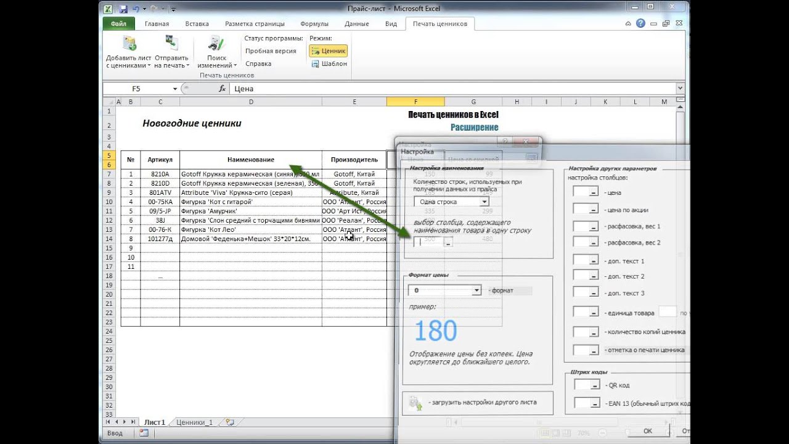Click the Excel Help question mark icon
This screenshot has height=444, width=789.
(x=641, y=23)
